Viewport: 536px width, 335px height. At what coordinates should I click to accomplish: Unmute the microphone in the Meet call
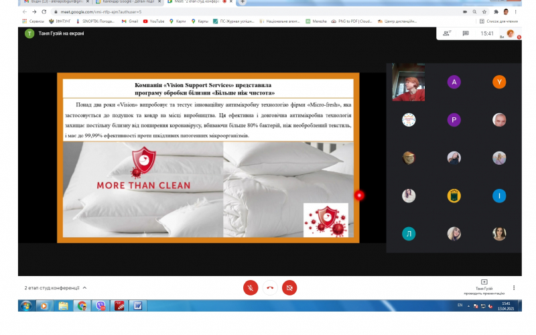pyautogui.click(x=251, y=288)
